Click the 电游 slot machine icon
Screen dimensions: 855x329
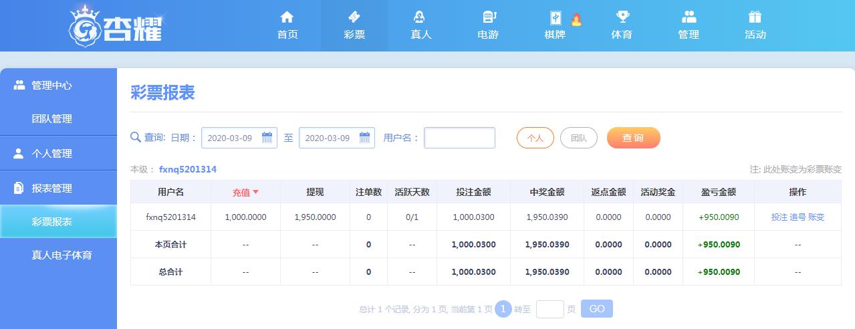click(x=488, y=17)
